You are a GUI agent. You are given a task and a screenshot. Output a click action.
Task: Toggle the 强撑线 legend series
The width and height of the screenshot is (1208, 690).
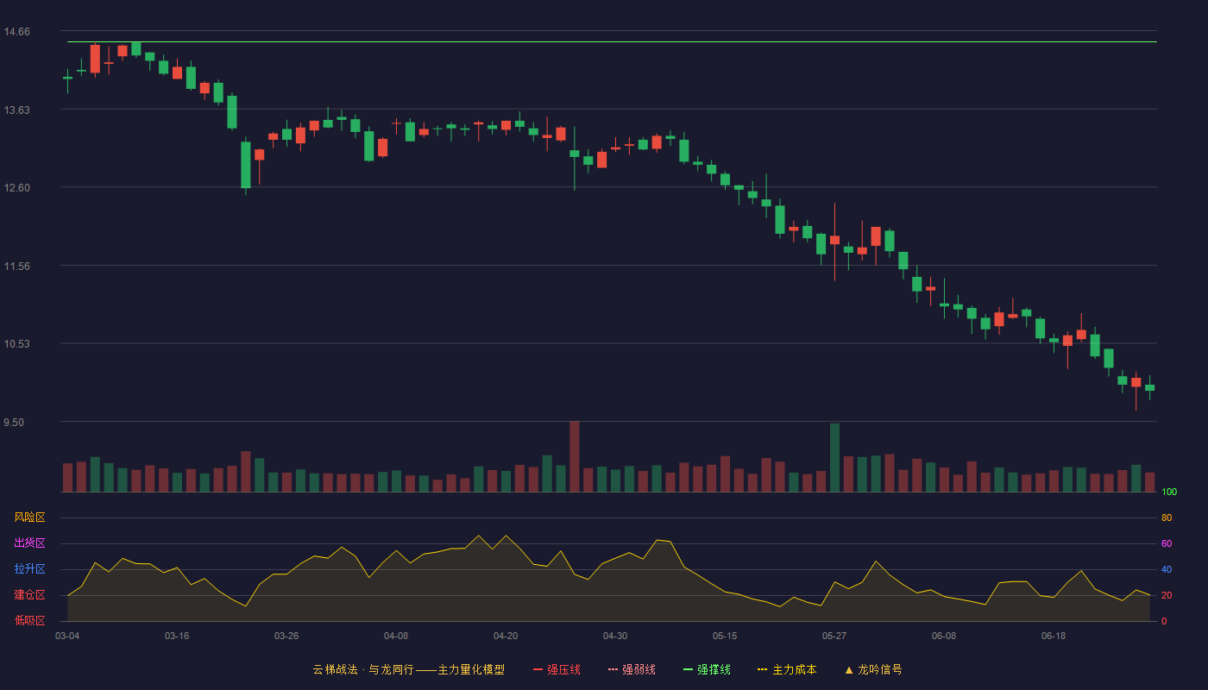[707, 669]
